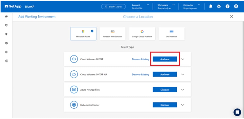
Task: Click Add new for Cloud Volumes ONTAP HA
Action: pos(165,74)
